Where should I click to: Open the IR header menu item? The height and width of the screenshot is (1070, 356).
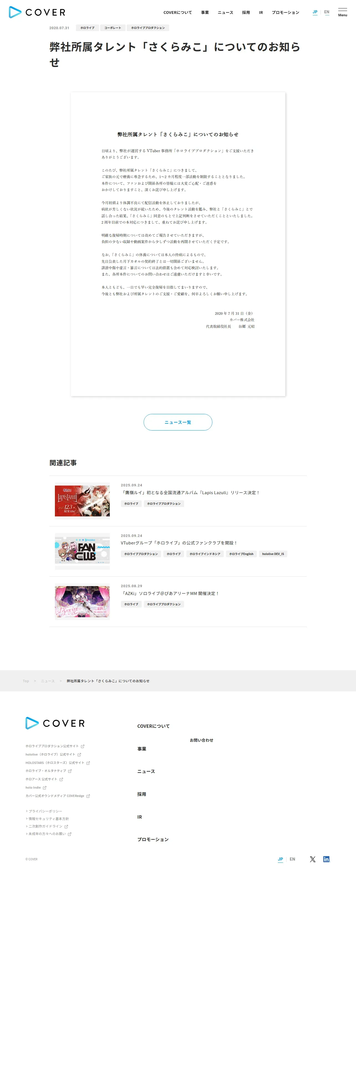pyautogui.click(x=261, y=12)
